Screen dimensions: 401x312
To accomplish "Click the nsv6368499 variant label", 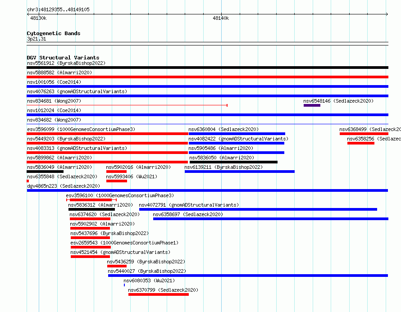I will click(370, 129).
